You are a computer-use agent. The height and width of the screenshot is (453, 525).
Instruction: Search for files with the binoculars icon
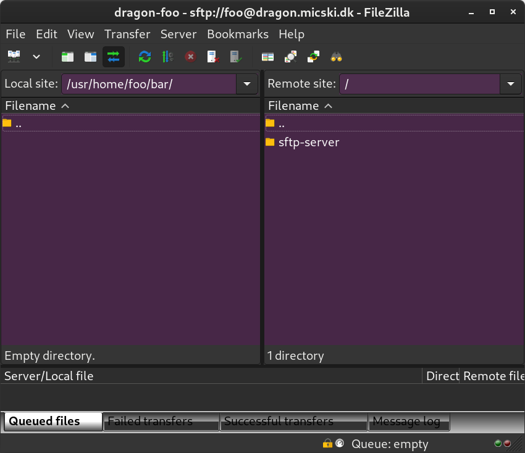coord(336,57)
